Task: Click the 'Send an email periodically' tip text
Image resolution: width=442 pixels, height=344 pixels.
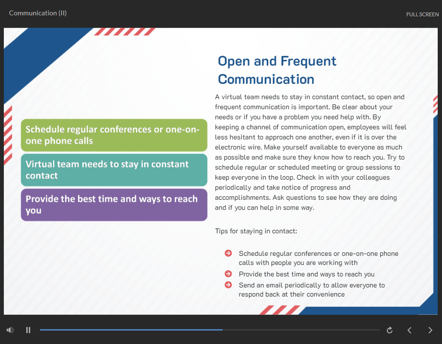Action: pos(311,285)
